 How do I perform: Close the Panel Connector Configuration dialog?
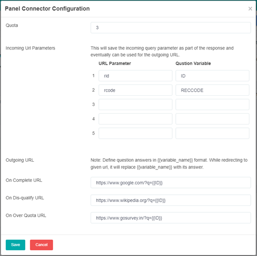pos(250,9)
